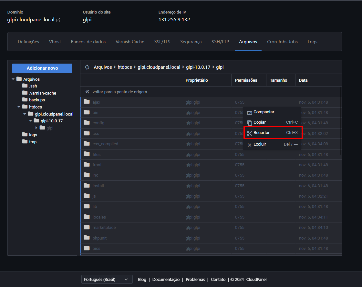Screen dimensions: 362x287
Task: Click the double-arrow back icon to the parent folder
Action: click(x=87, y=92)
